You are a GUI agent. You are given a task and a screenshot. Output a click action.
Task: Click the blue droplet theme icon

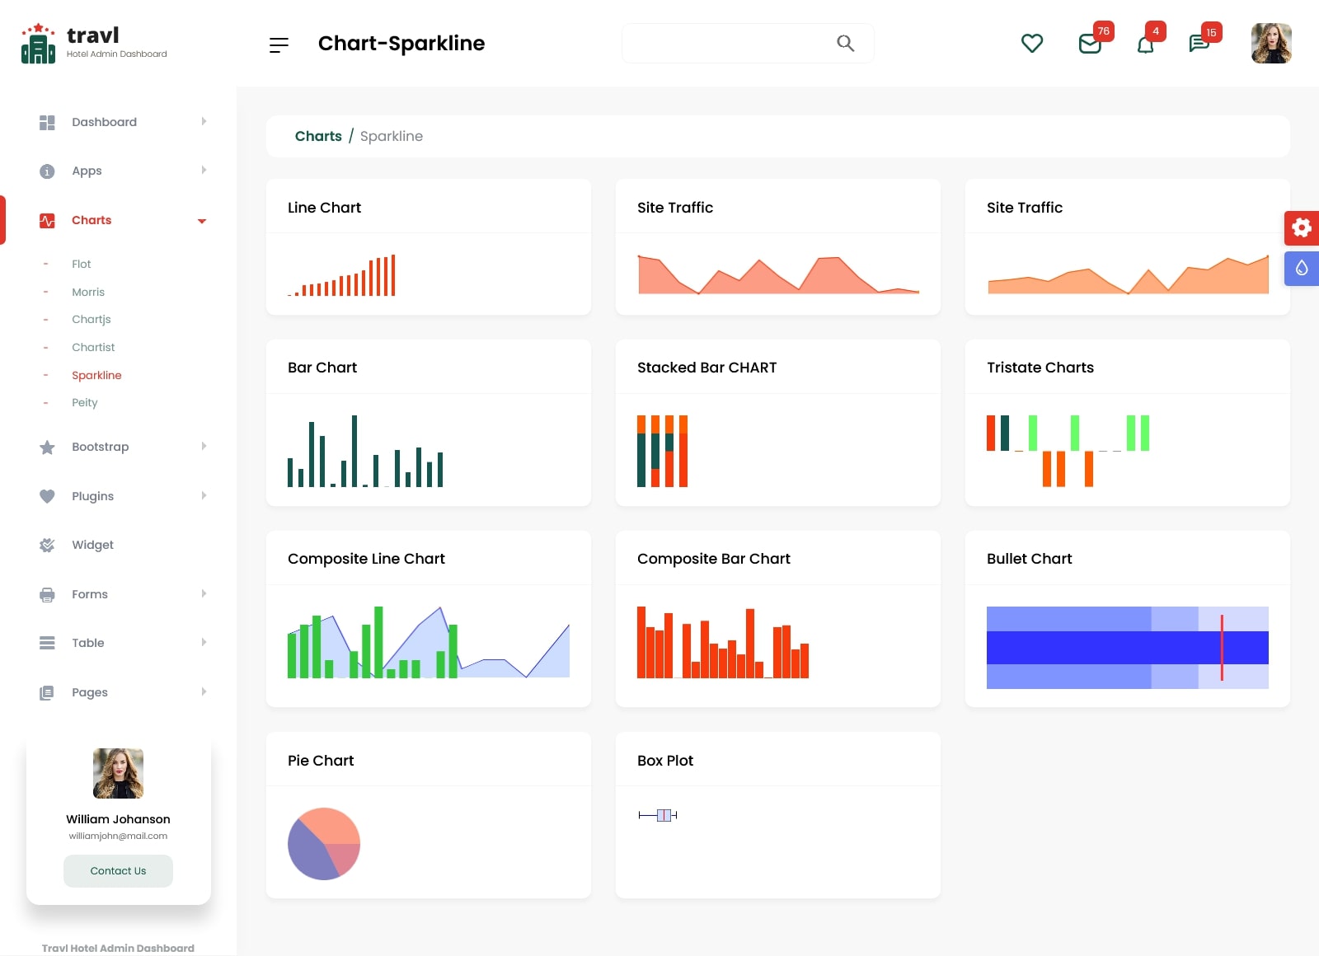click(1301, 269)
